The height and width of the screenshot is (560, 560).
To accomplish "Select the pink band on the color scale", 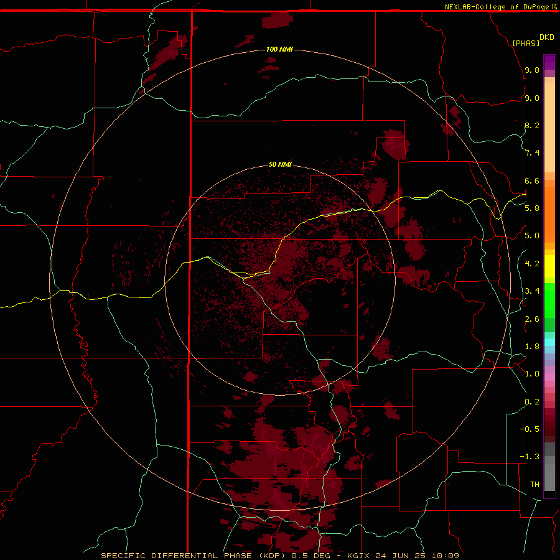I will point(549,377).
